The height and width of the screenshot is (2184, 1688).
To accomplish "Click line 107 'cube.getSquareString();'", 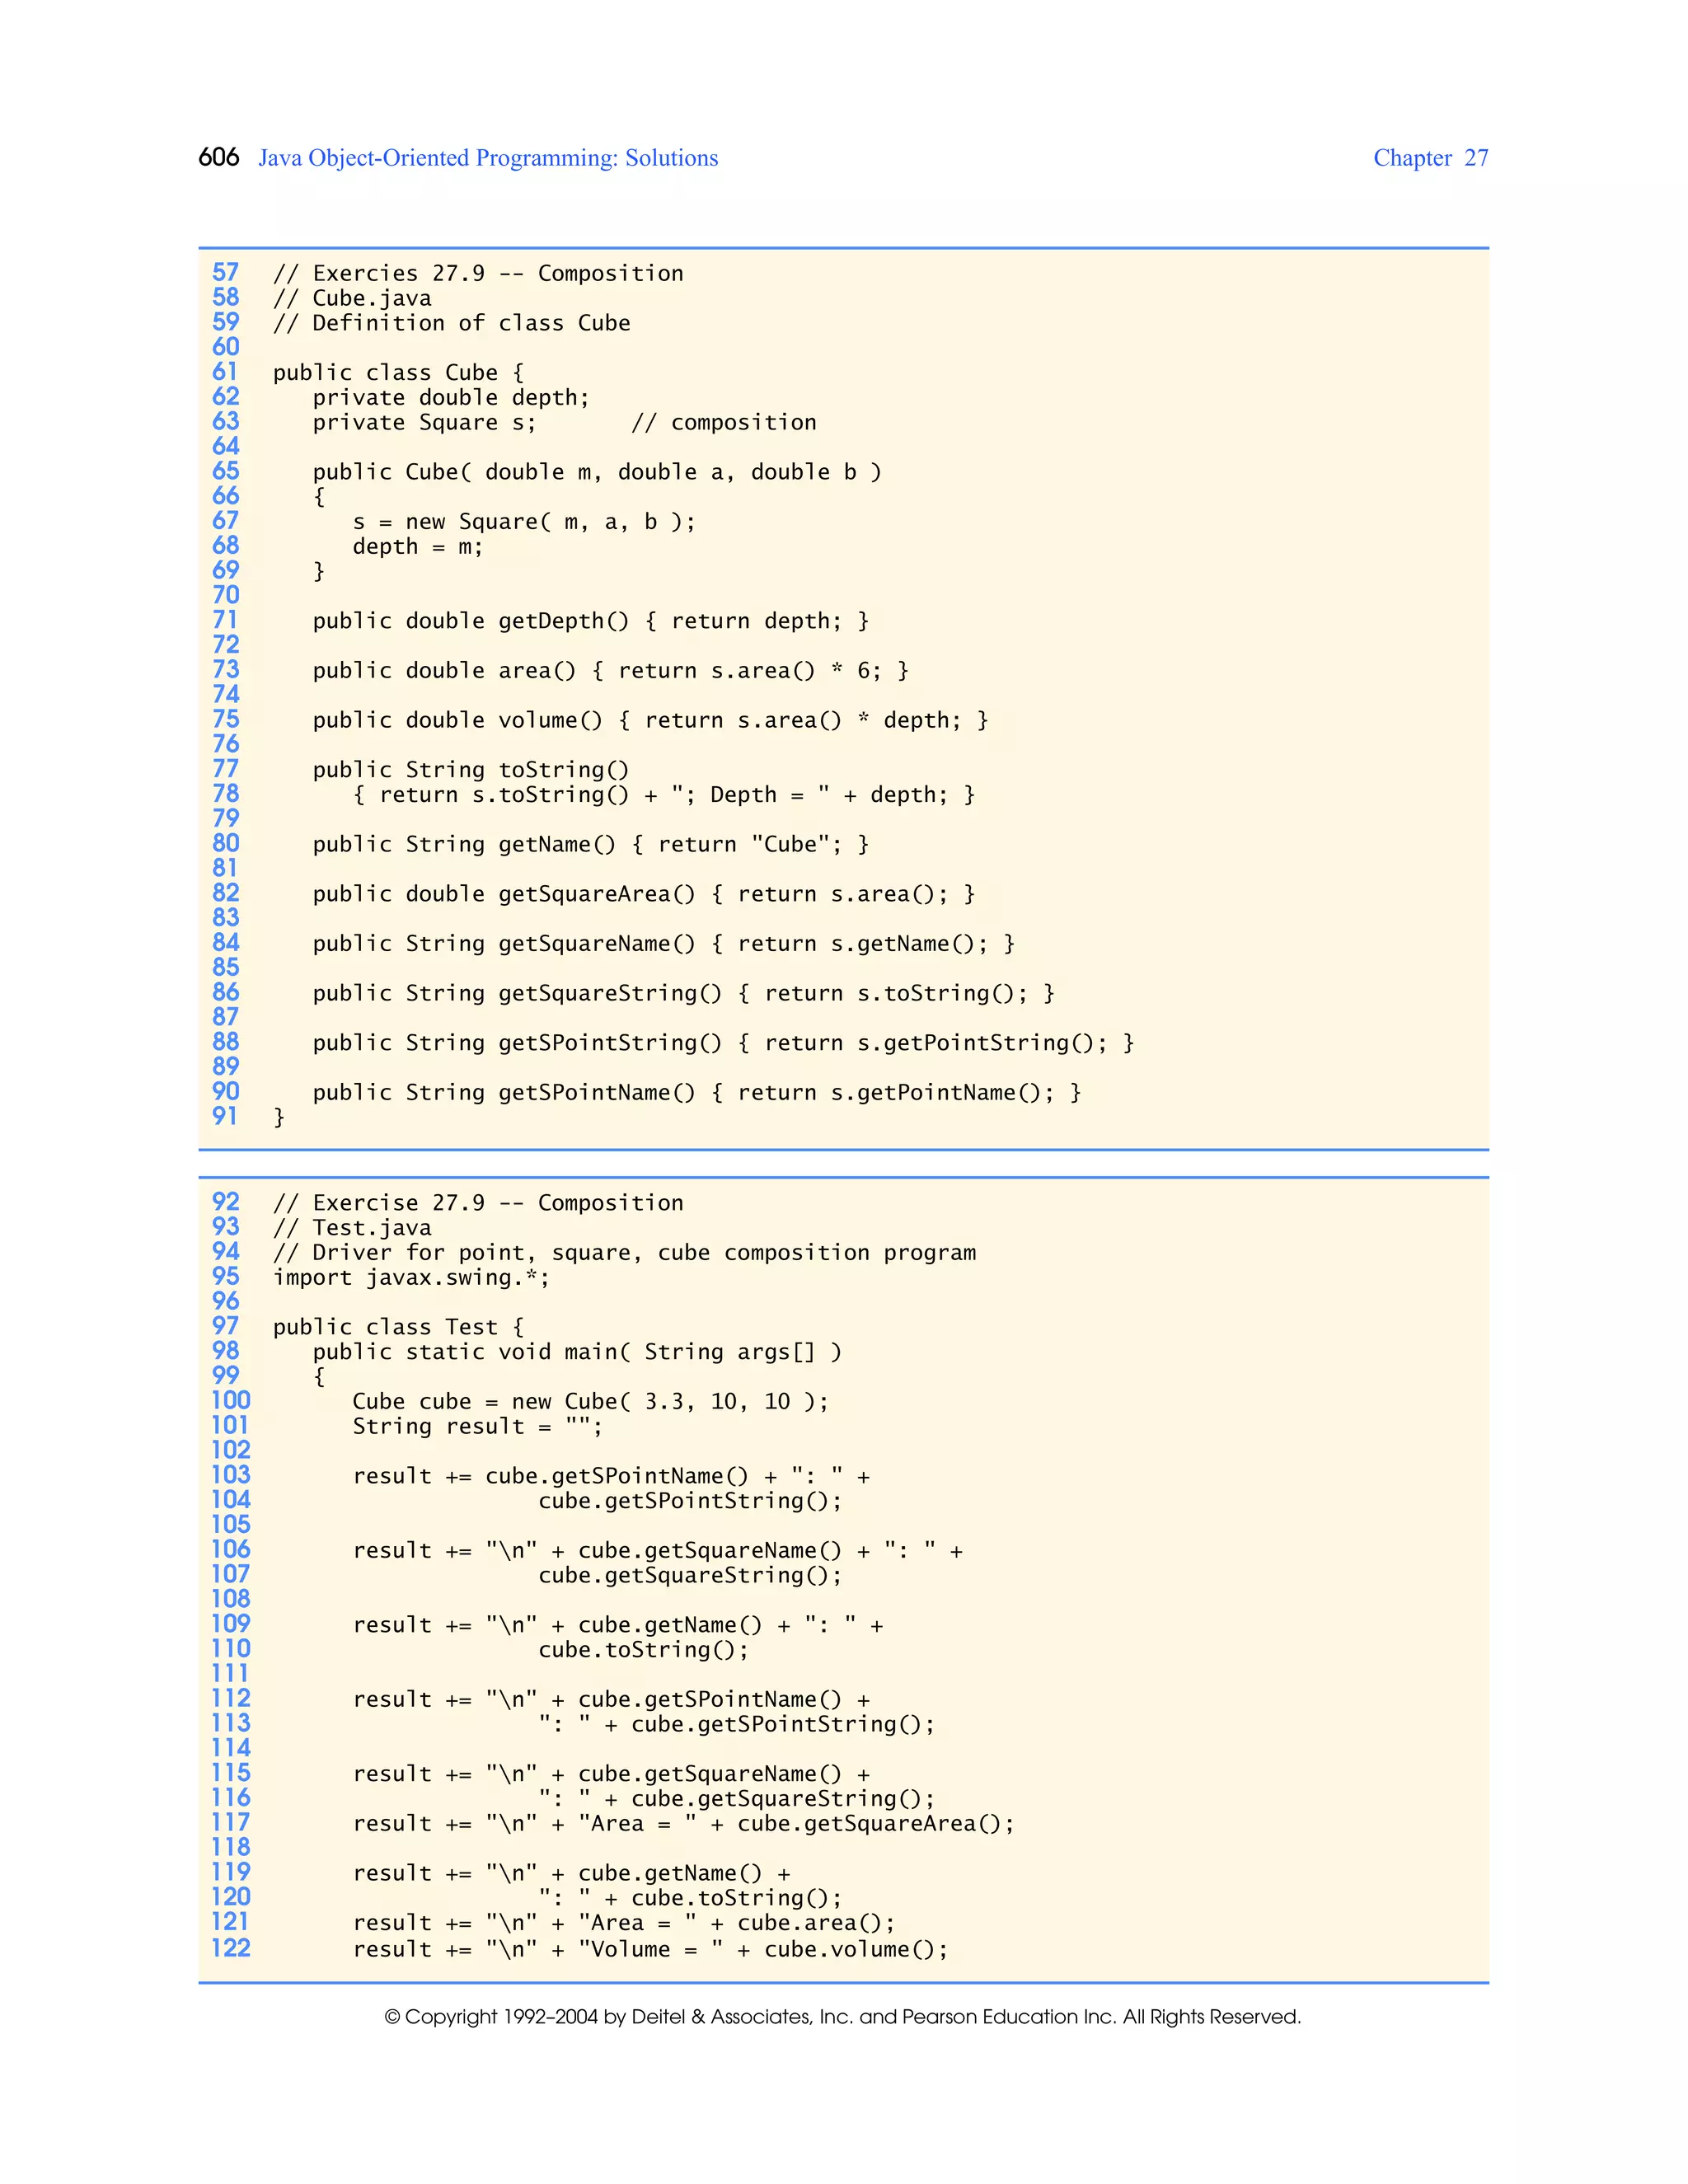I will point(690,1576).
